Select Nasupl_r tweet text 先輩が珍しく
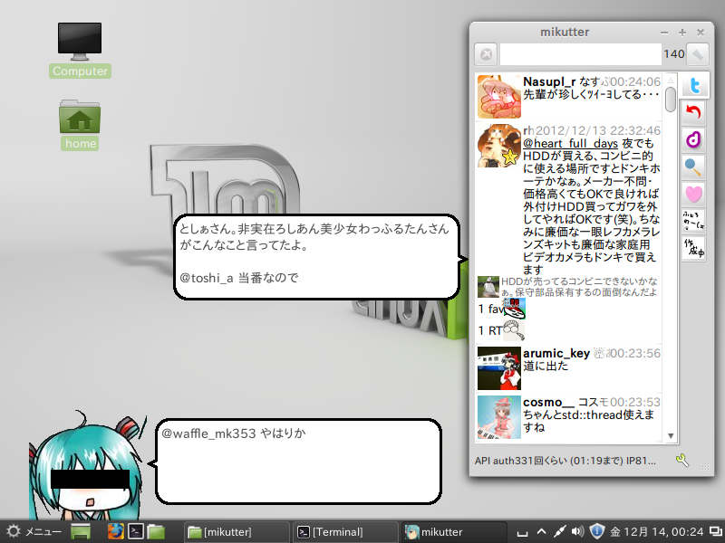 (591, 94)
